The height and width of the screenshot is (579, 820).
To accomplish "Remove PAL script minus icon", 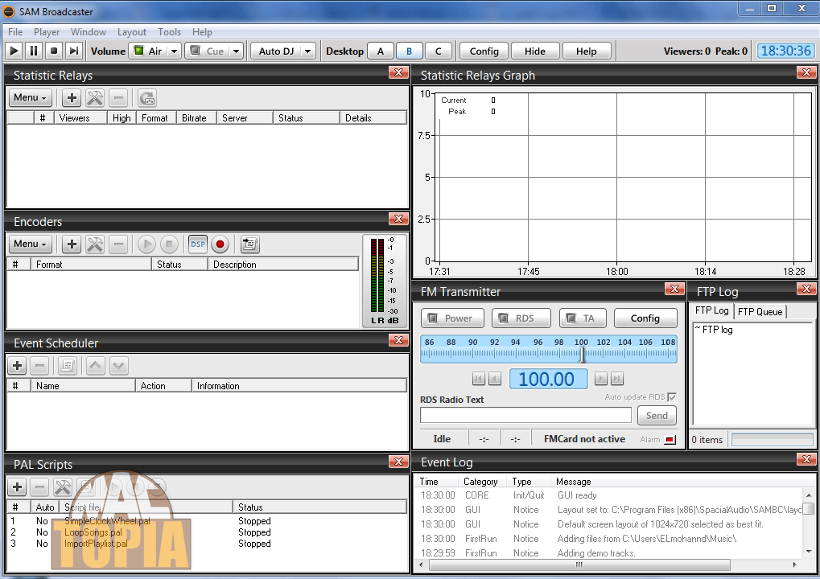I will click(39, 487).
